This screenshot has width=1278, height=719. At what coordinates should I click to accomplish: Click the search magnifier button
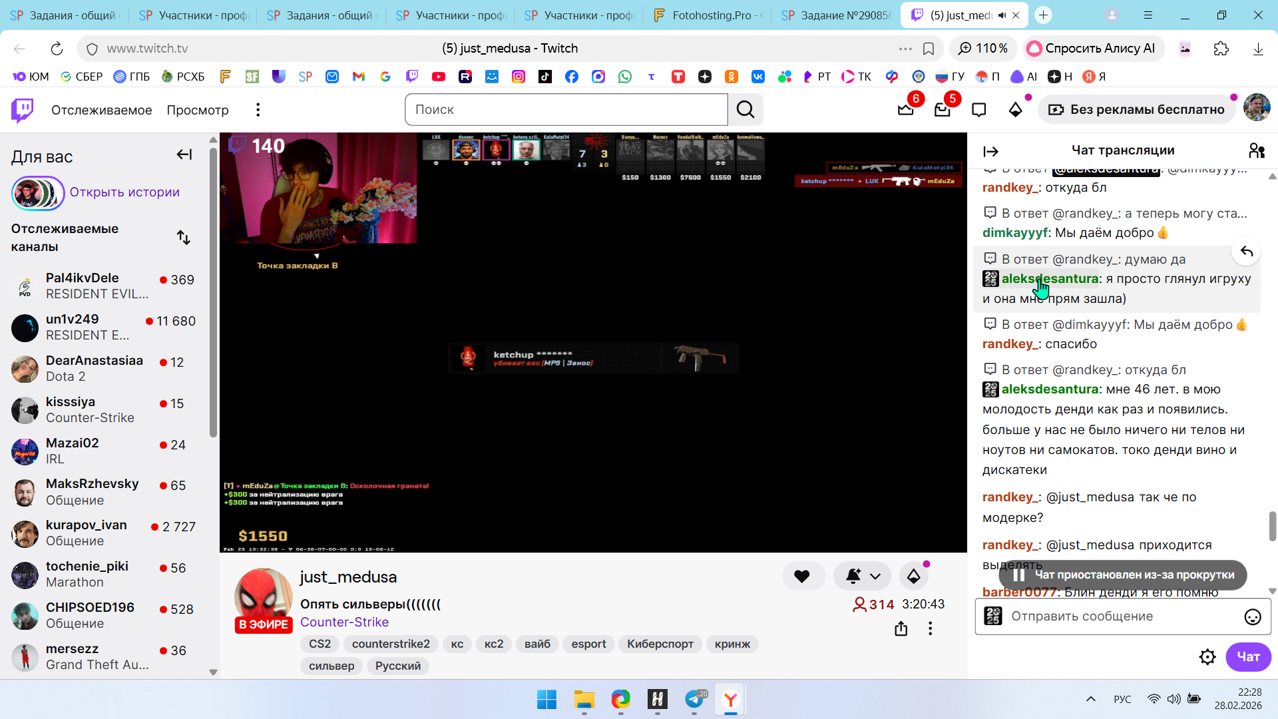tap(745, 110)
